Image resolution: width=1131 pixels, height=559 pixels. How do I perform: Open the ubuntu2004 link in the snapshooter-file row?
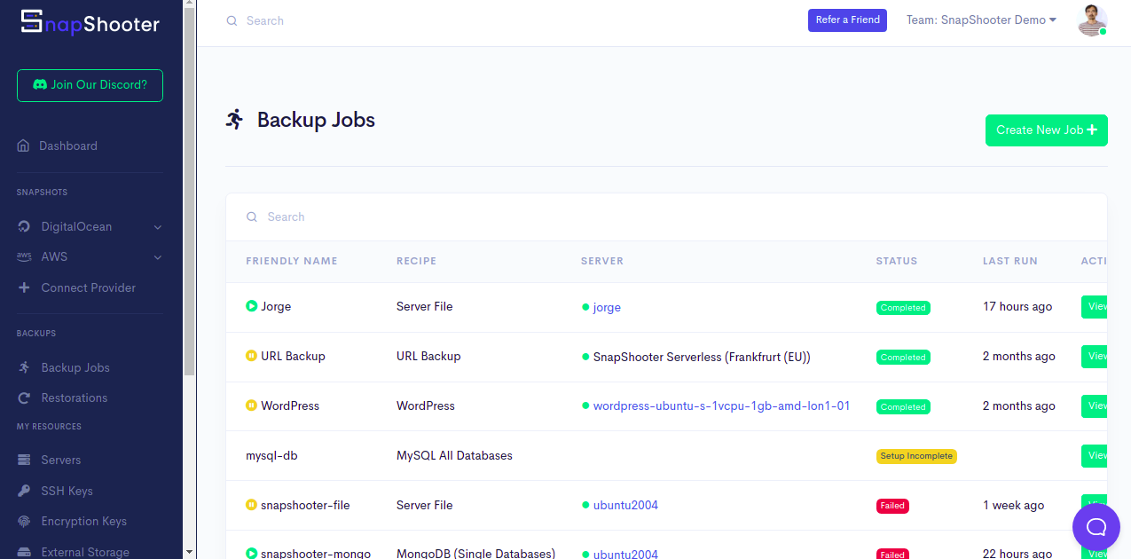[x=625, y=505]
